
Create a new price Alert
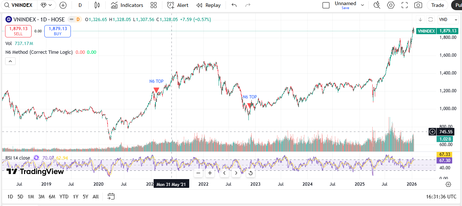178,5
